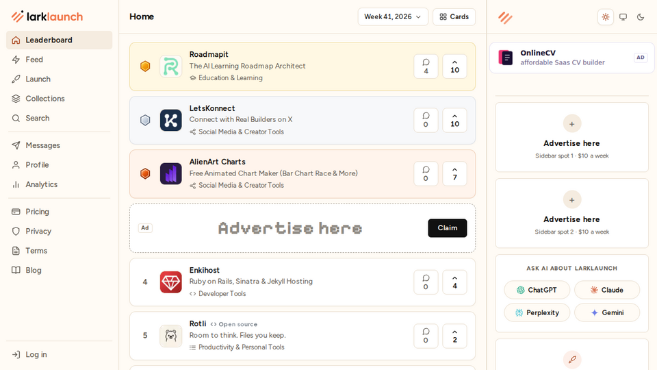Open Collections in the sidebar
Image resolution: width=657 pixels, height=370 pixels.
click(59, 99)
